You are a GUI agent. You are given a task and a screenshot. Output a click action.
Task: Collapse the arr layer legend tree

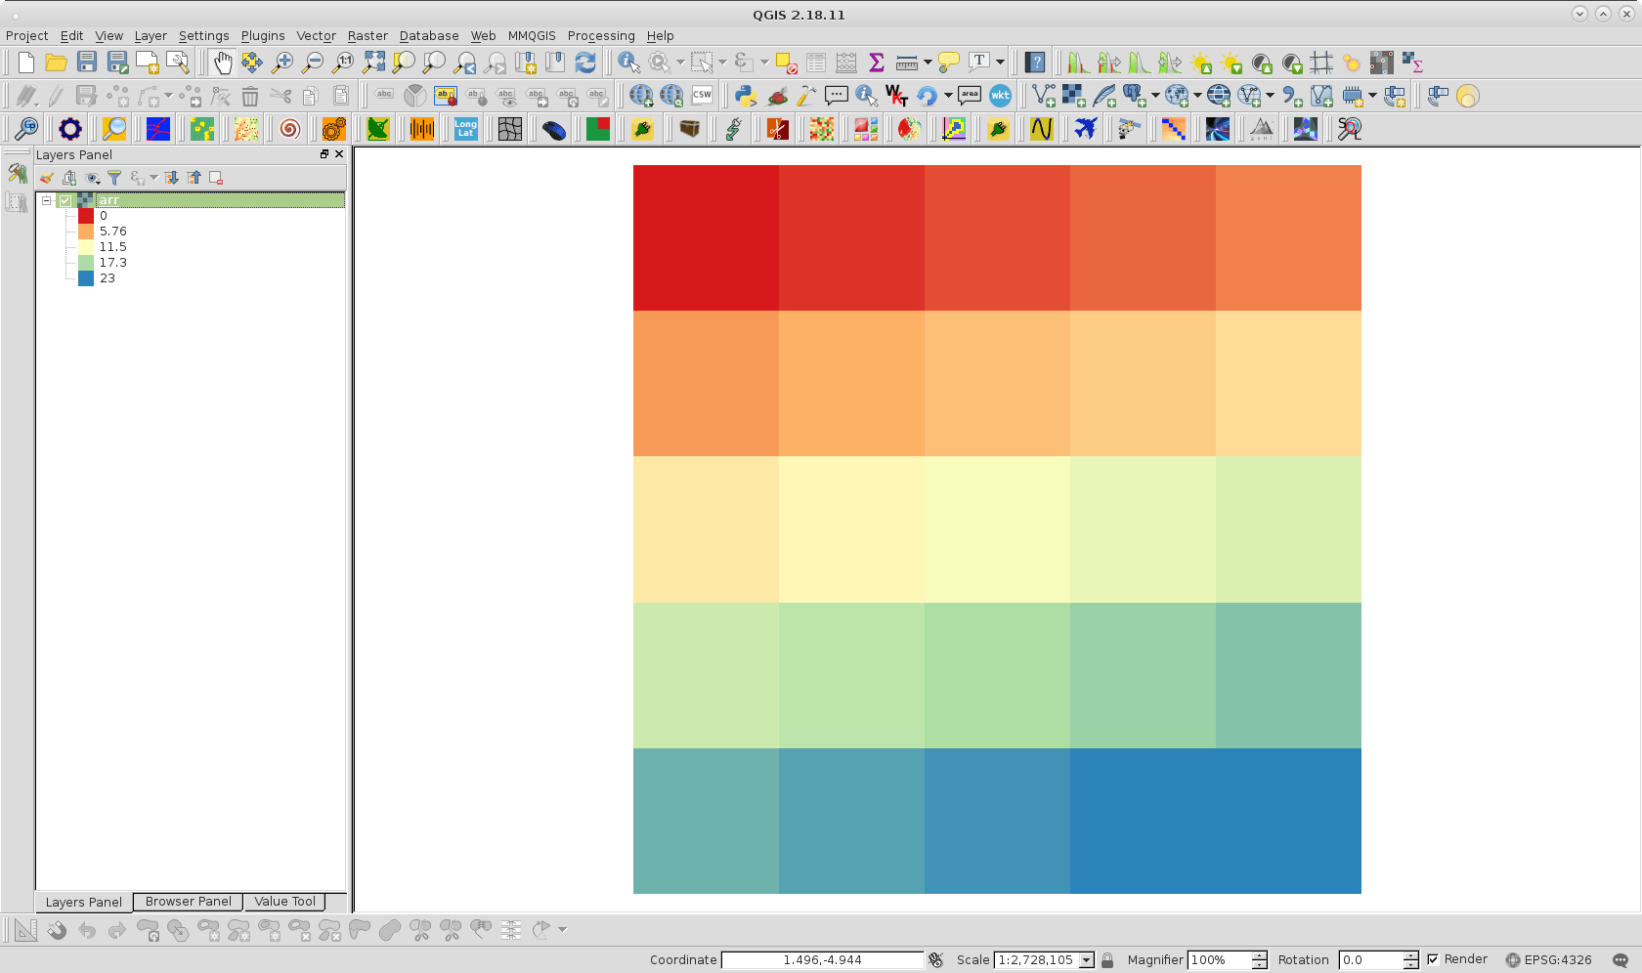click(x=46, y=200)
